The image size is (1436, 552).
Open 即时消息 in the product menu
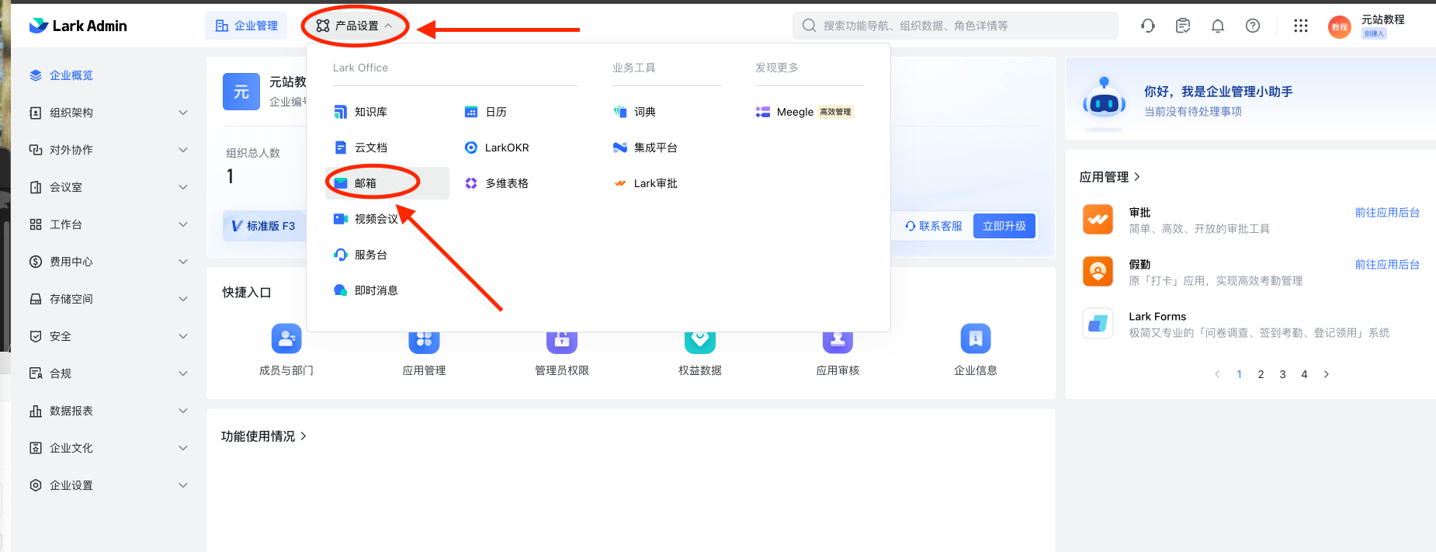pos(366,290)
